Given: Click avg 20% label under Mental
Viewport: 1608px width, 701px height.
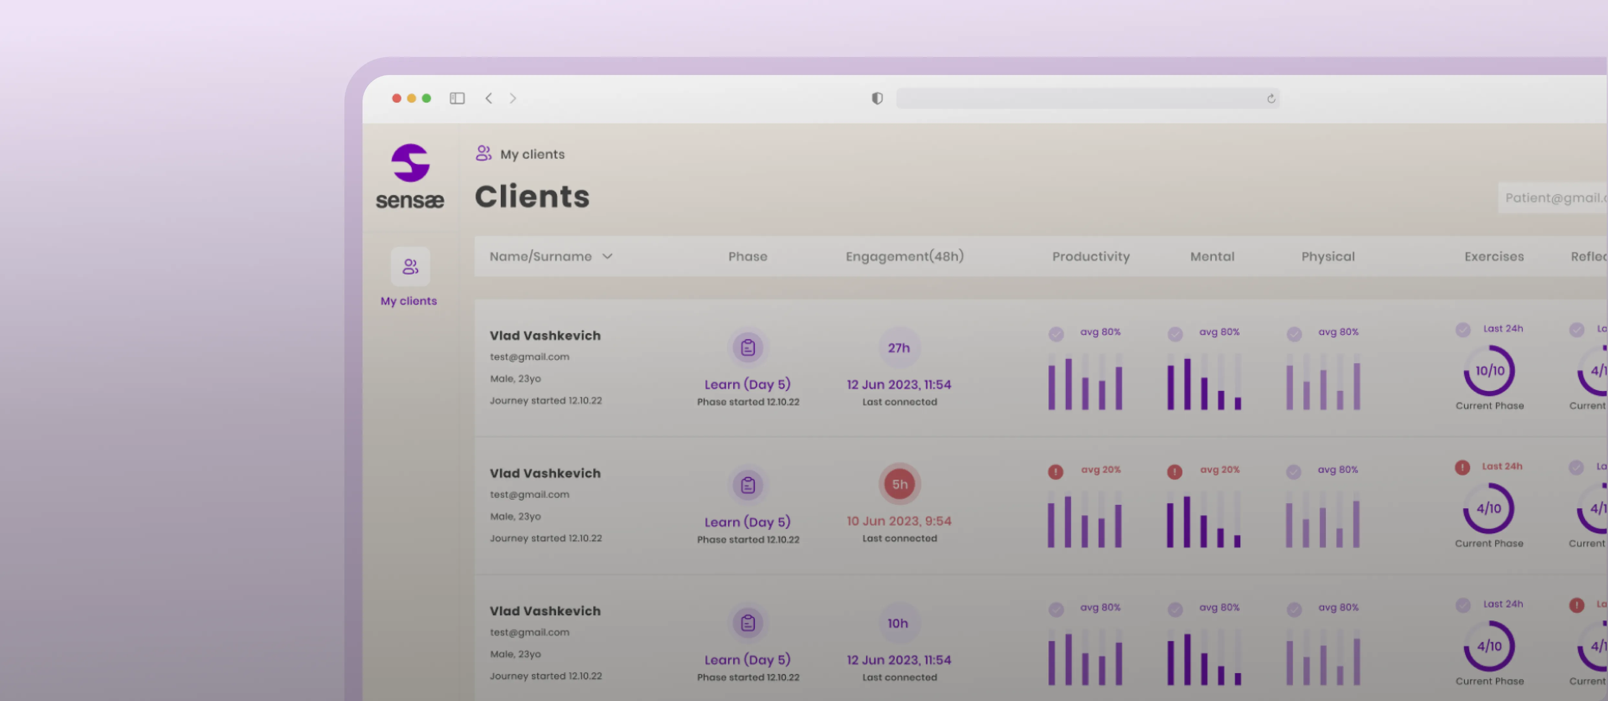Looking at the screenshot, I should click(1220, 469).
